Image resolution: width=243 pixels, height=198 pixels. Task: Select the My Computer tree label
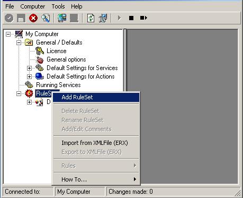[42, 34]
